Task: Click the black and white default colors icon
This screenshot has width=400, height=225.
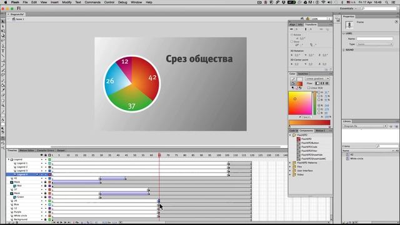Action: (292, 87)
